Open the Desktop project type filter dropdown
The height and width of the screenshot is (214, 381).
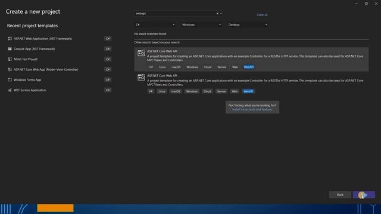point(248,25)
